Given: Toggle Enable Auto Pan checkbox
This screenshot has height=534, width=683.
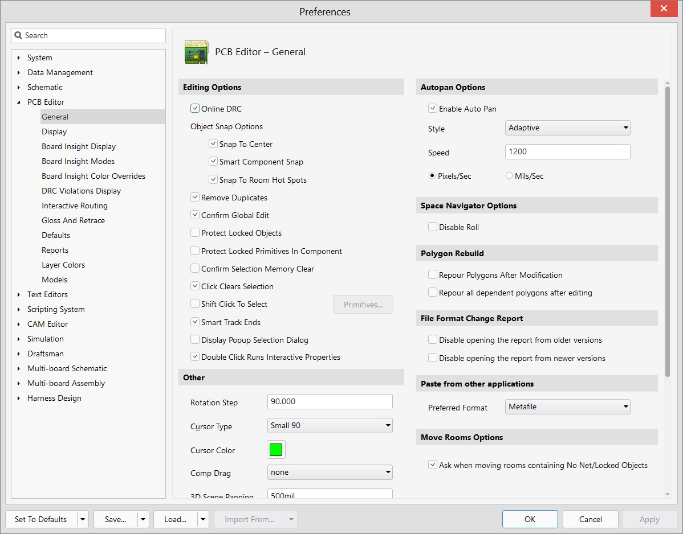Looking at the screenshot, I should [x=433, y=108].
